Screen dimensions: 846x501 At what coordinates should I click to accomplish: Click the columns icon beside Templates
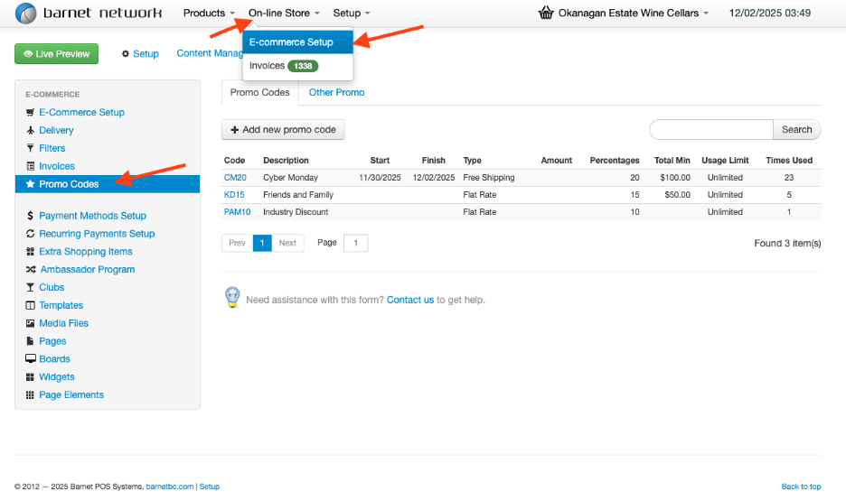pyautogui.click(x=30, y=305)
